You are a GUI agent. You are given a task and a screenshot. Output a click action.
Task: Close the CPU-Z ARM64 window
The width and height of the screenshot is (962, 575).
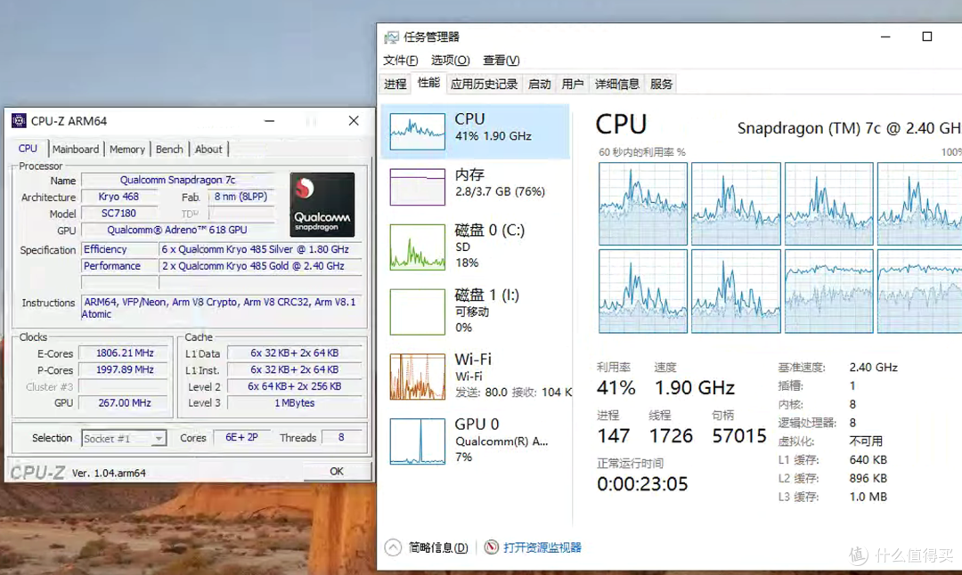(x=354, y=121)
